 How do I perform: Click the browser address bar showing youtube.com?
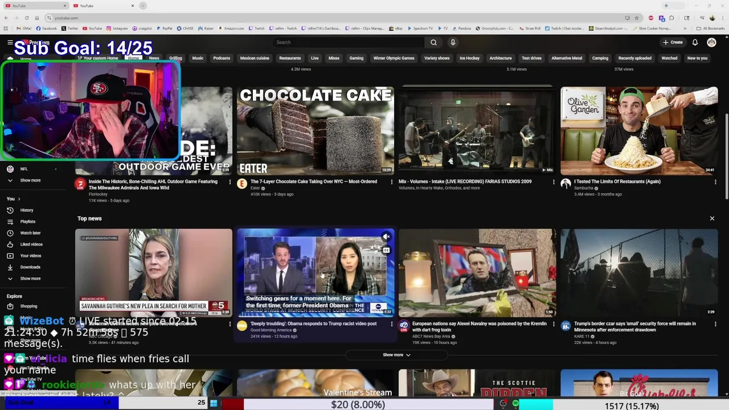[x=336, y=18]
